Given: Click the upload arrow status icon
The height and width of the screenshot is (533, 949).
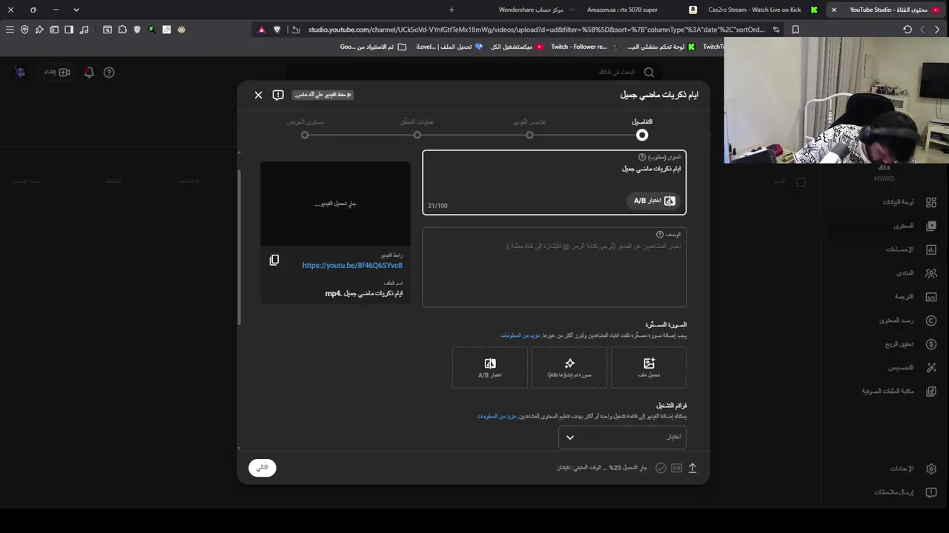Looking at the screenshot, I should pyautogui.click(x=692, y=468).
